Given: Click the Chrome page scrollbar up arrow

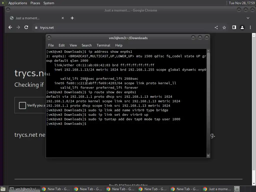Looking at the screenshot, I should click(254, 34).
